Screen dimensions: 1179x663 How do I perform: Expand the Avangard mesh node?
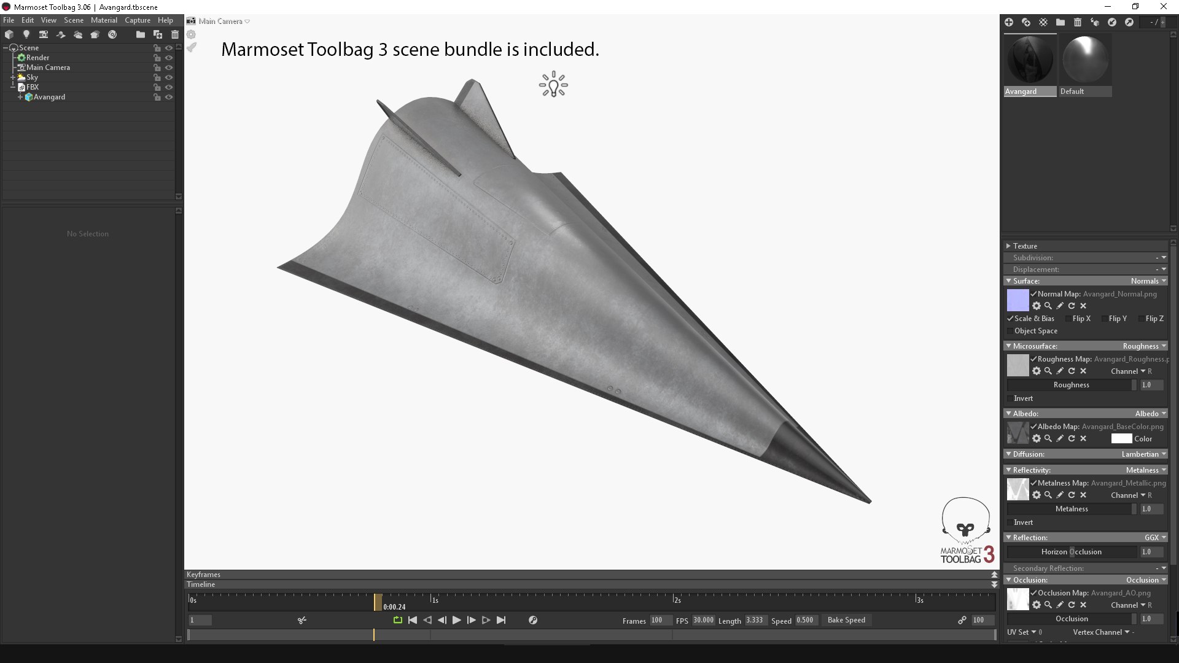20,97
